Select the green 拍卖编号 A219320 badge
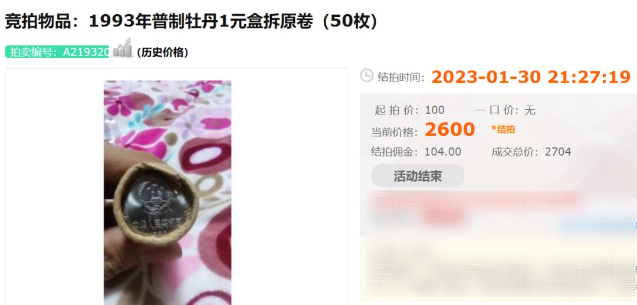The height and width of the screenshot is (305, 637). (x=57, y=51)
